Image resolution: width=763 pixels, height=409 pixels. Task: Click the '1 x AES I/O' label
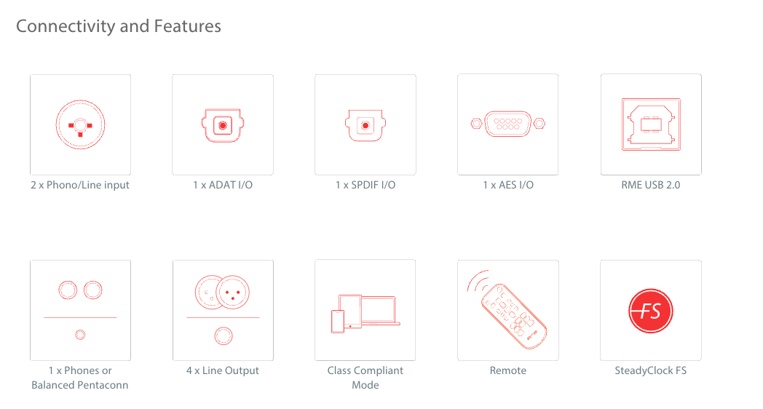508,185
